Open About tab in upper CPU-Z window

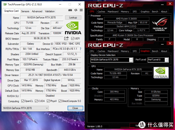[164, 12]
